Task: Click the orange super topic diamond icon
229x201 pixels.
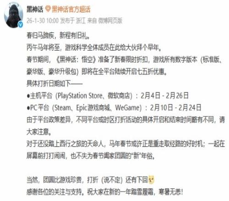Action: pyautogui.click(x=48, y=9)
